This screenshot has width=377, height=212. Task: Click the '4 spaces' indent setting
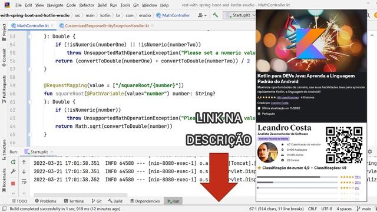pos(344,209)
